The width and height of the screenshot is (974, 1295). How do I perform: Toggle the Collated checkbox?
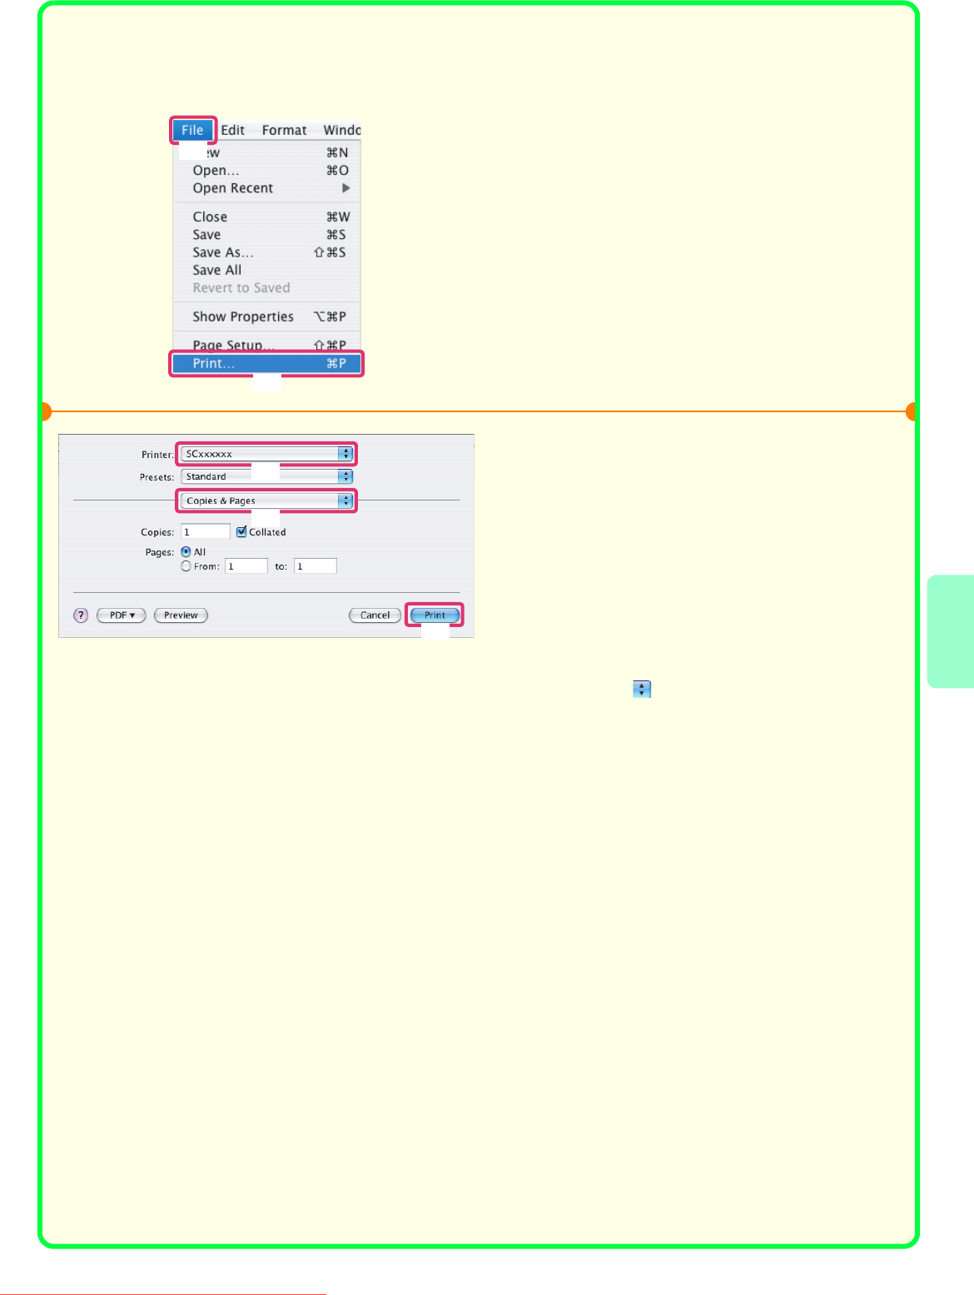[x=241, y=532]
